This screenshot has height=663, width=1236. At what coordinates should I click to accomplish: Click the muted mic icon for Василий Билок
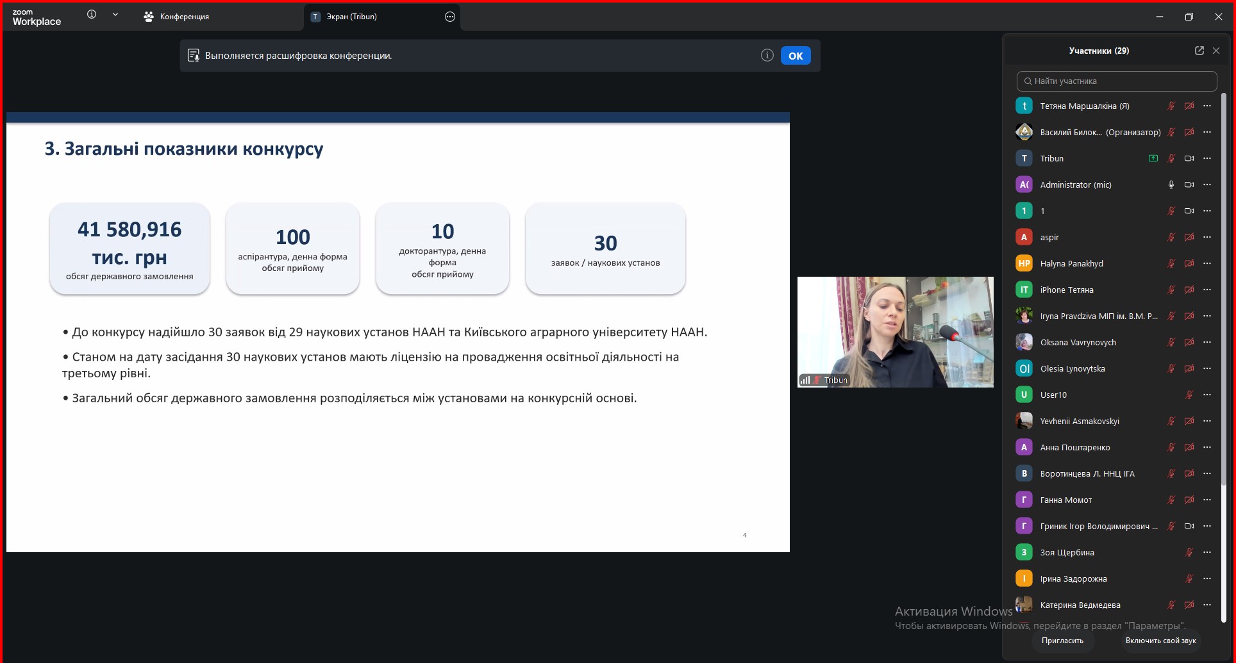(x=1171, y=132)
